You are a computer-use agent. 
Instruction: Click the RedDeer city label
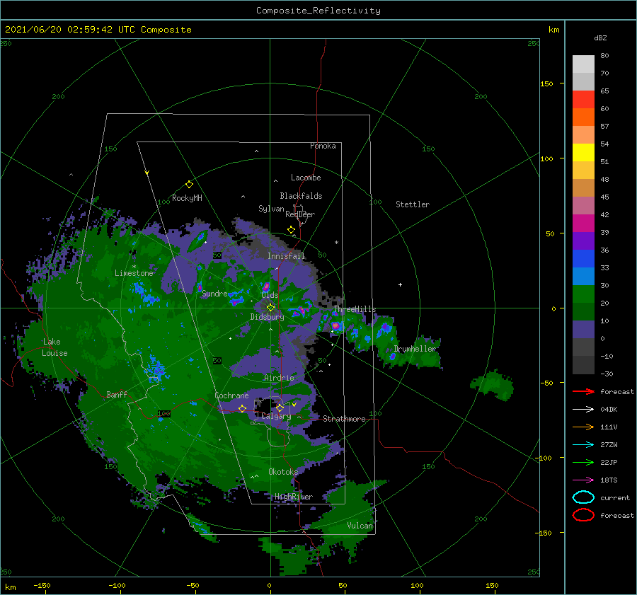(300, 214)
